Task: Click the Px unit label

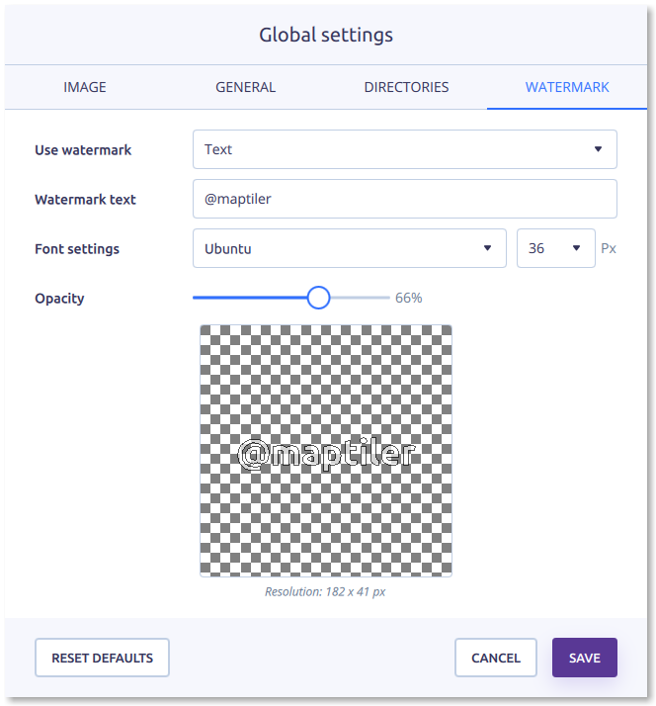Action: pos(609,248)
